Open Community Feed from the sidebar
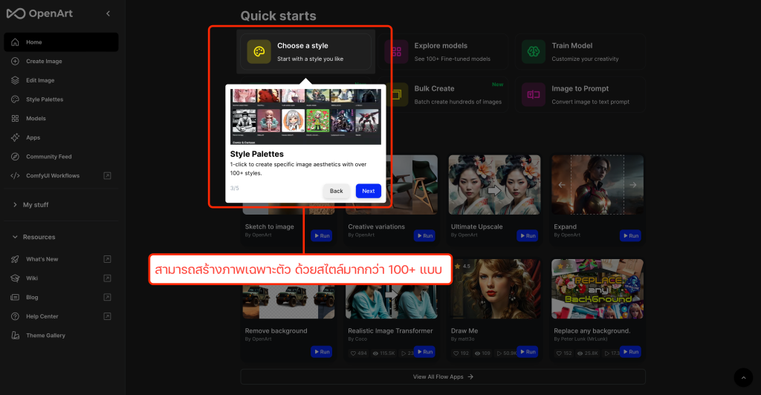The image size is (761, 395). pyautogui.click(x=48, y=157)
